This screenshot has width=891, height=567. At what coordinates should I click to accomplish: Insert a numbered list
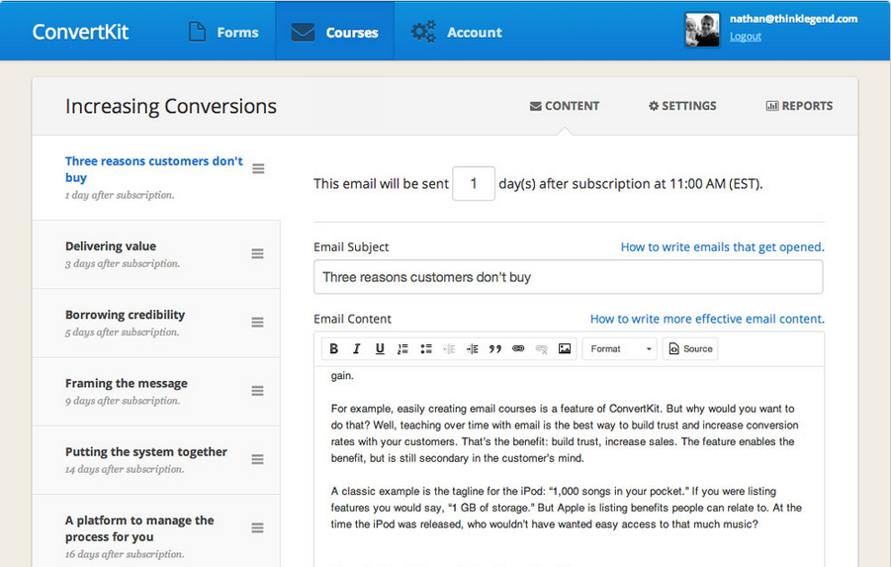[402, 348]
